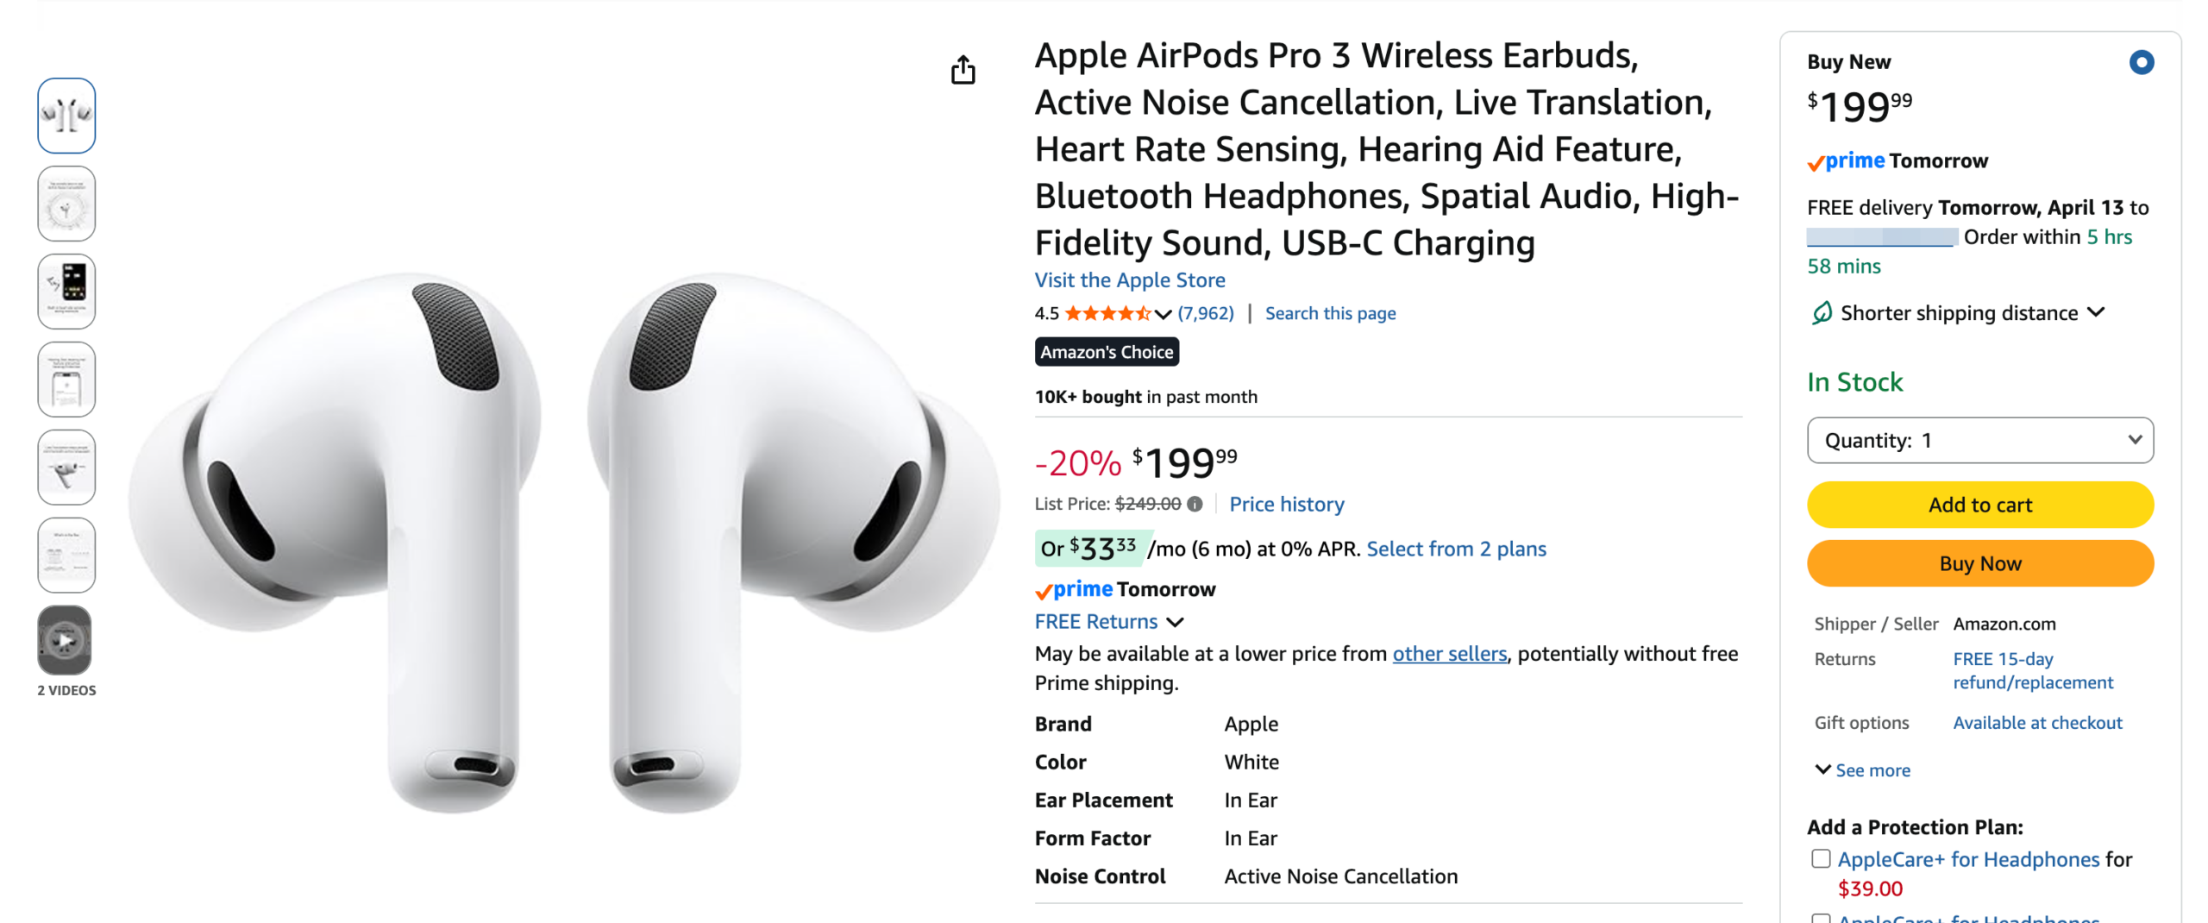The width and height of the screenshot is (2208, 923).
Task: Click the Amazon's Choice badge
Action: click(1106, 352)
